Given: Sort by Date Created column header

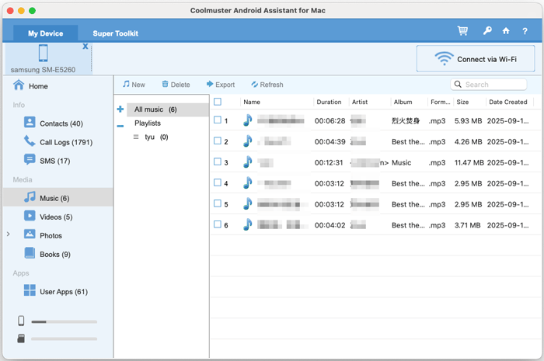Looking at the screenshot, I should [x=508, y=102].
